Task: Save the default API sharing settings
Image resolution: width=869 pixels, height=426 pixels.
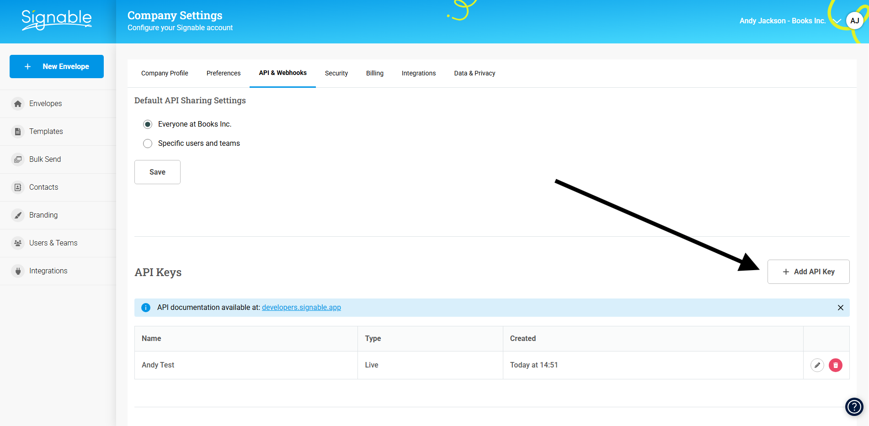Action: (x=157, y=172)
